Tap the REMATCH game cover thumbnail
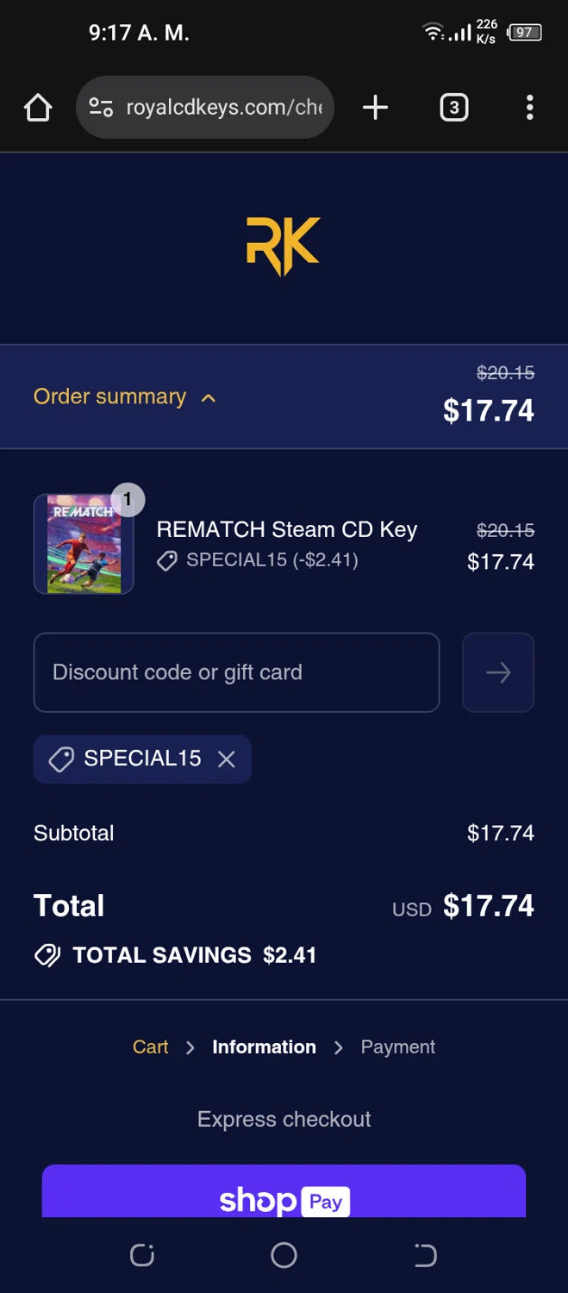The image size is (568, 1293). coord(84,544)
